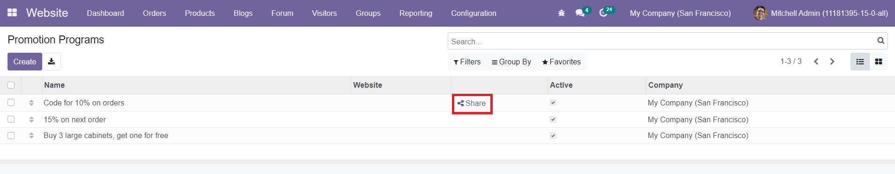This screenshot has width=895, height=174.
Task: Open the Forum menu
Action: pyautogui.click(x=282, y=13)
